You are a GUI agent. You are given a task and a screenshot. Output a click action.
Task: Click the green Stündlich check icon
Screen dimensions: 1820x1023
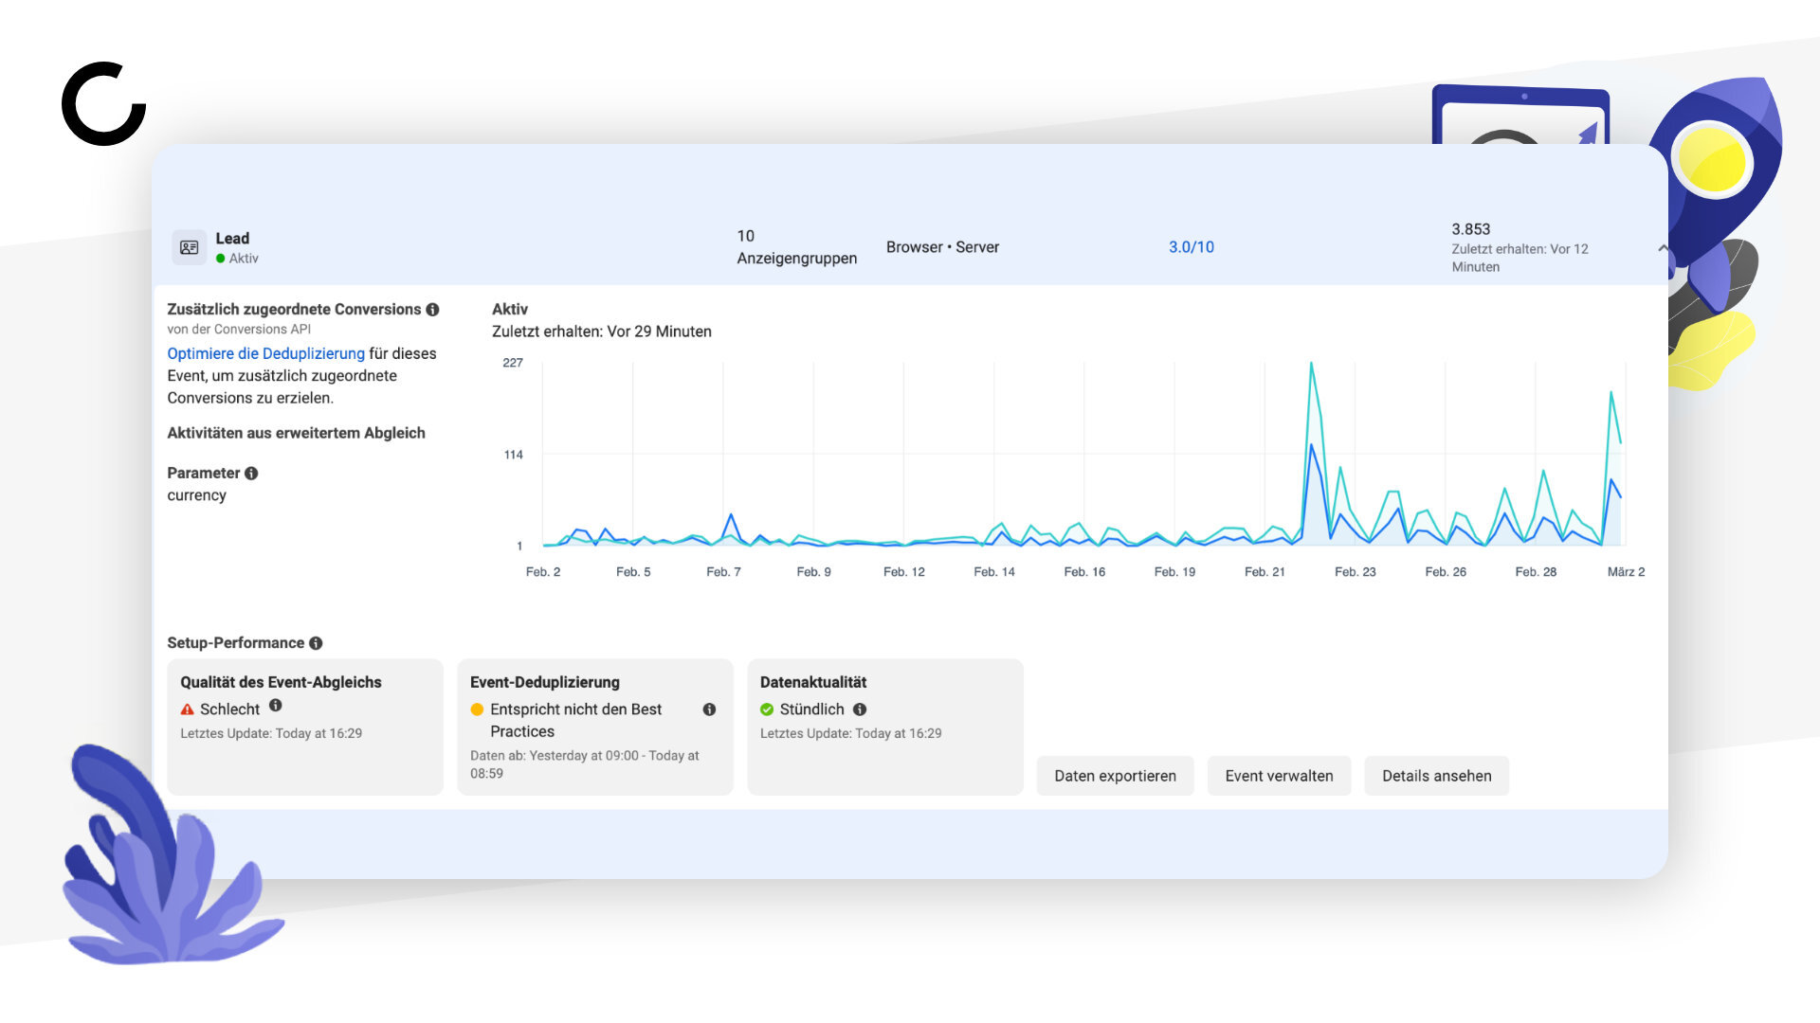[x=767, y=709]
